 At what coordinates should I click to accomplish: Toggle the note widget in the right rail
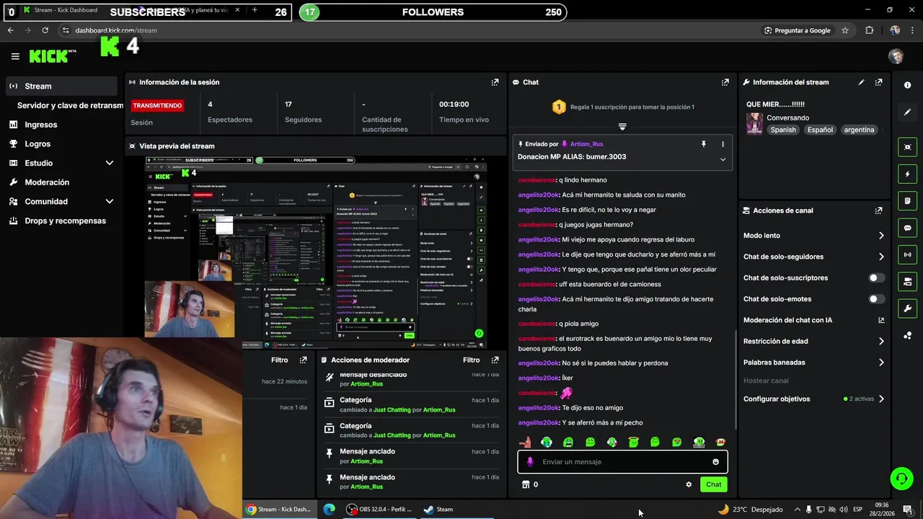tap(907, 200)
